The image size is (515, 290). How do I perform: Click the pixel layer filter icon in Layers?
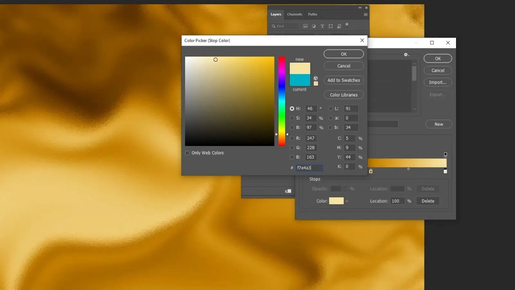[x=305, y=26]
